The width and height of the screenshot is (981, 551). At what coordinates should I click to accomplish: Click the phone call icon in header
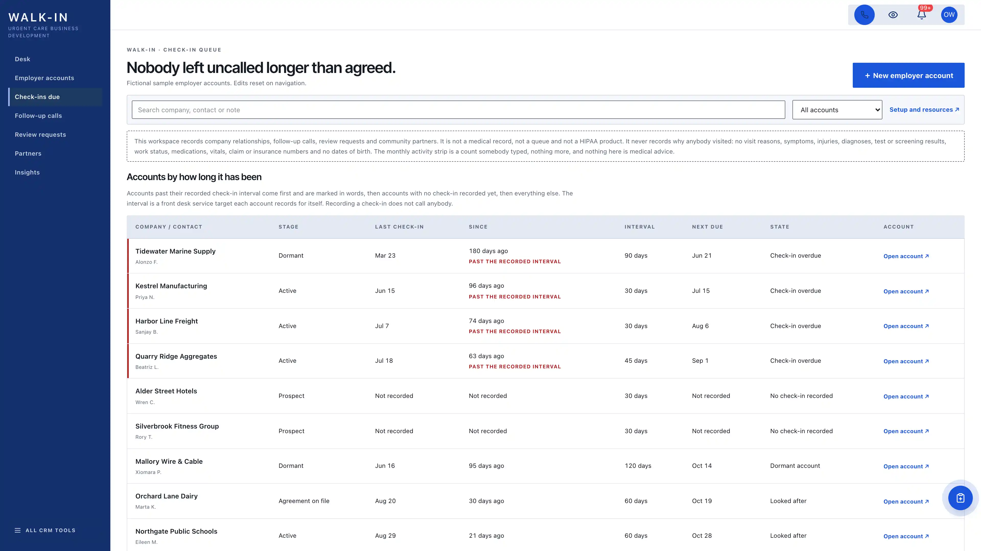[x=864, y=15]
